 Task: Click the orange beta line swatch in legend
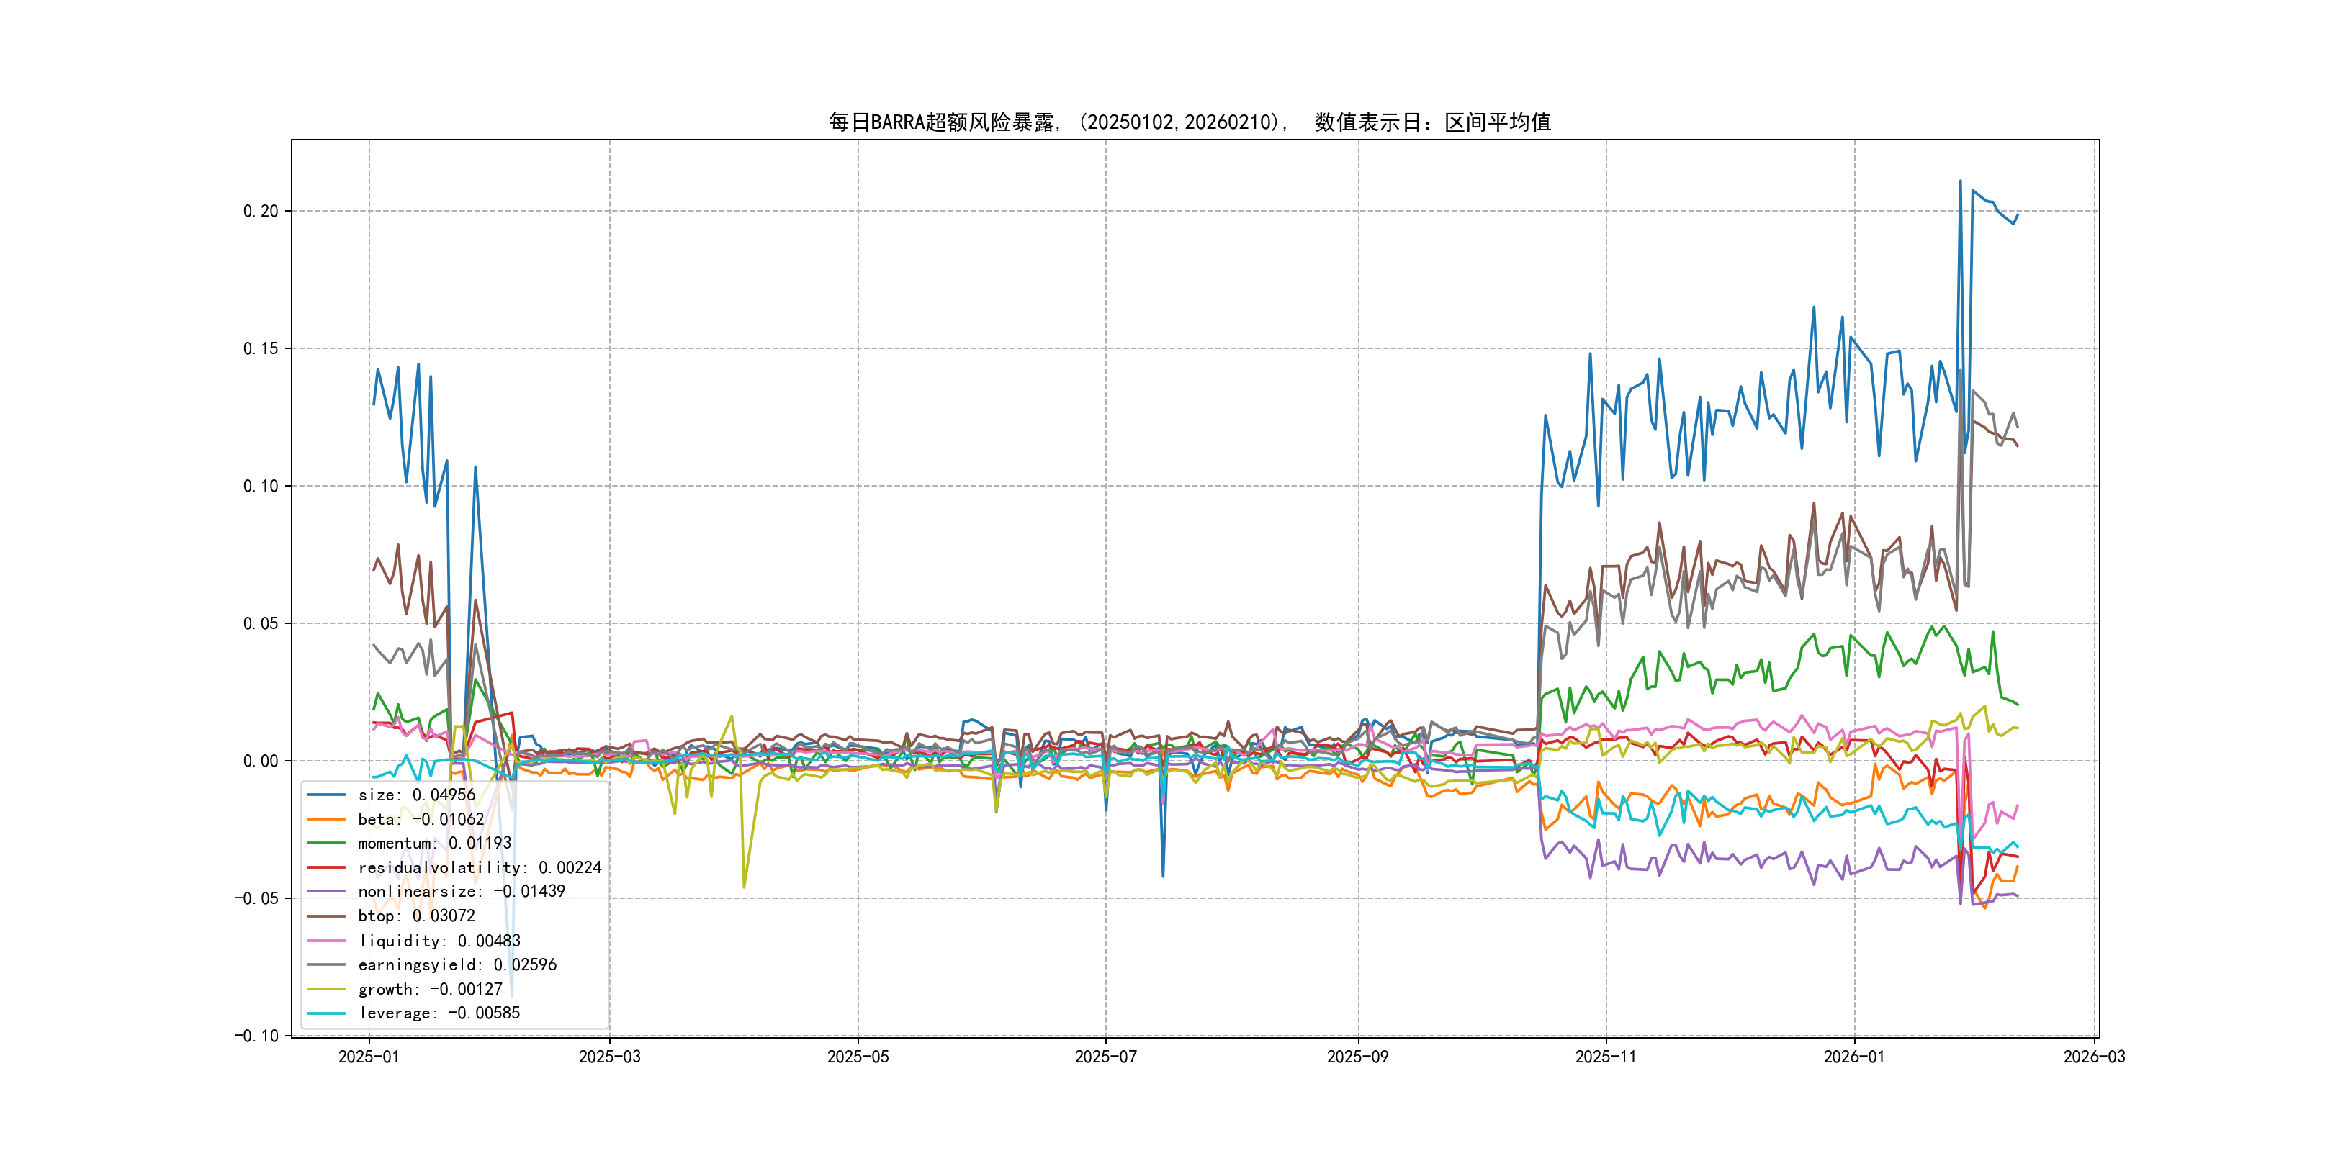[x=326, y=819]
